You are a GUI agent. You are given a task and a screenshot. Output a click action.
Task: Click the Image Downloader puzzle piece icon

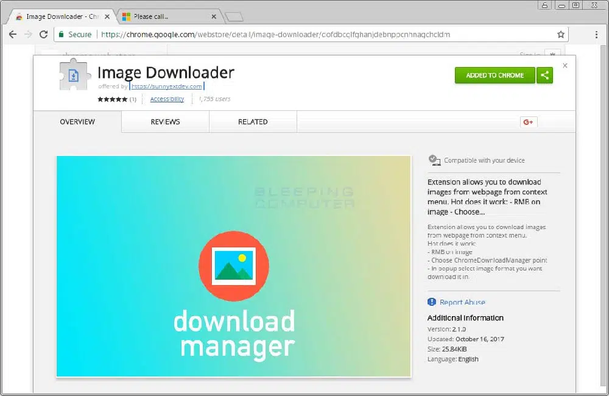point(74,76)
